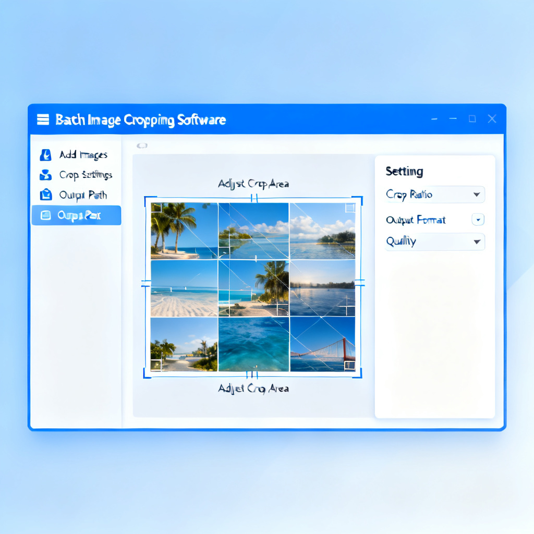Select the center palm tree cove thumbnail
534x534 pixels.
254,288
